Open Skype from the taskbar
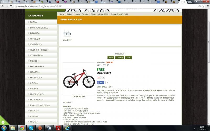The image size is (210, 131). tap(31, 128)
